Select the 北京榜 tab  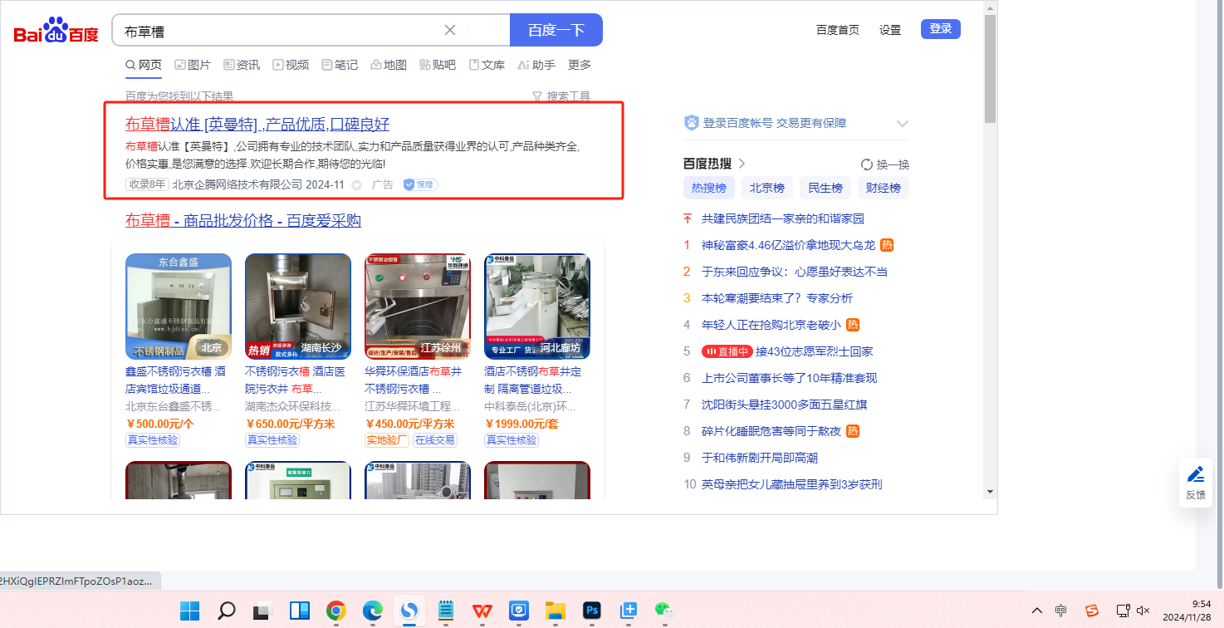pos(767,188)
